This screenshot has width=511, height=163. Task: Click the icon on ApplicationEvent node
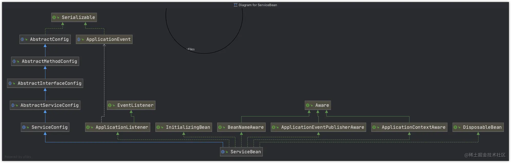[79, 39]
